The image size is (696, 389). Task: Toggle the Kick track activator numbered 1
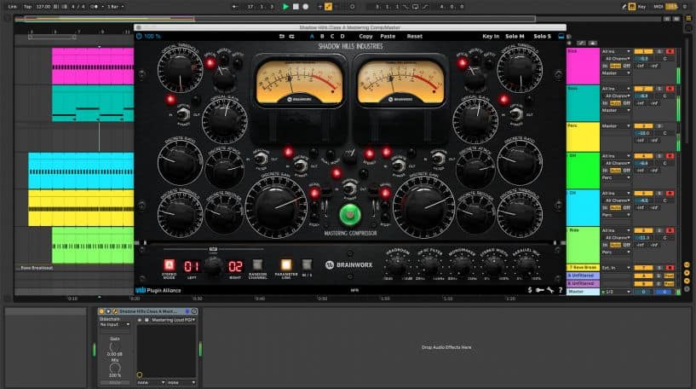coord(643,51)
